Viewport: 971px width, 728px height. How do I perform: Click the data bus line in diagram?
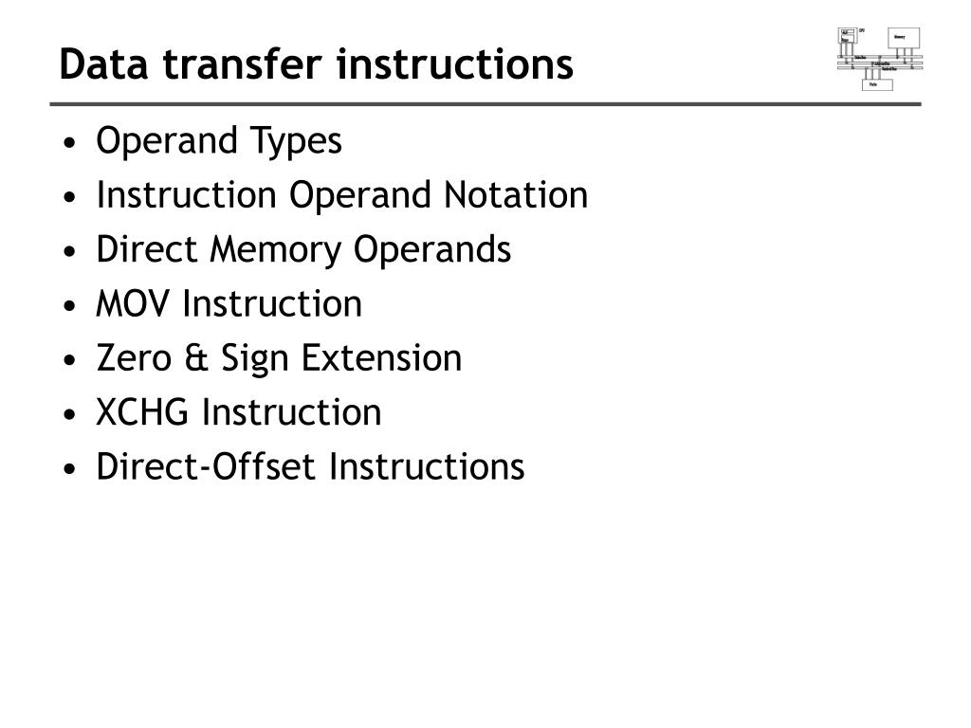880,57
